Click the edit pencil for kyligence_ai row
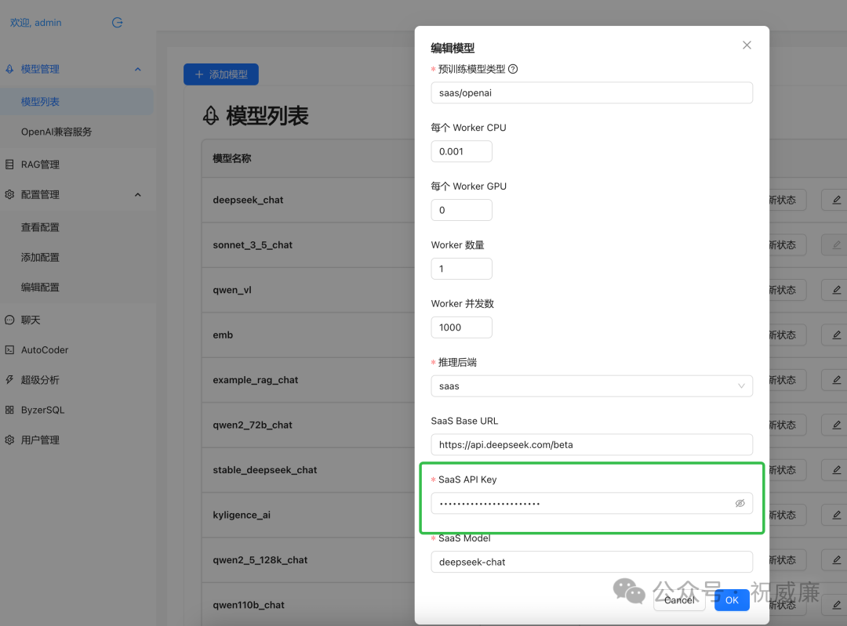Viewport: 847px width, 626px height. (836, 515)
